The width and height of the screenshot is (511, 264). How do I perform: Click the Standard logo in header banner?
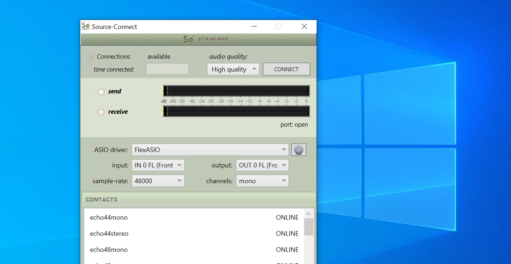point(205,39)
